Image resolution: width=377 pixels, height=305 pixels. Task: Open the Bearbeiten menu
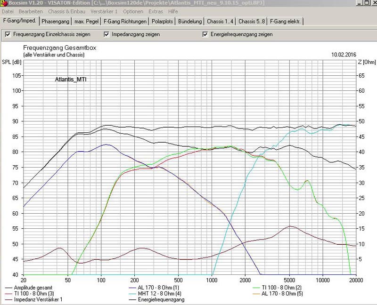[30, 11]
